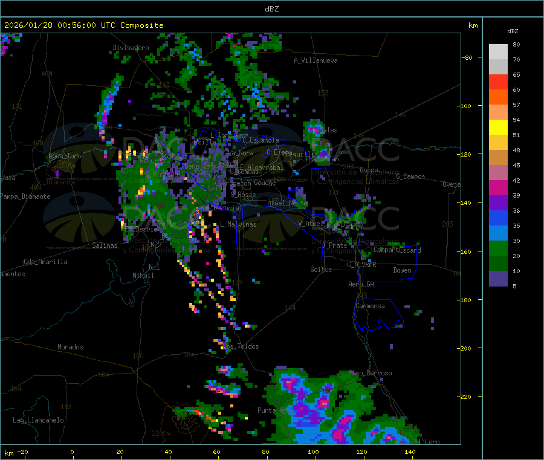544x460 pixels.
Task: Select the 'Morados' place label
Action: click(x=70, y=347)
